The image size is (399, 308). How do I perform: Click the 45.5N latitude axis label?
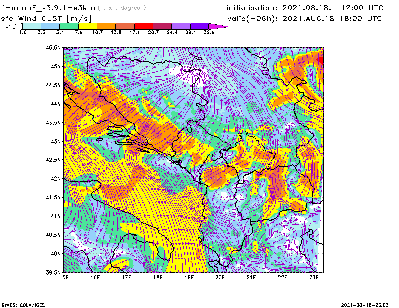tap(53, 48)
